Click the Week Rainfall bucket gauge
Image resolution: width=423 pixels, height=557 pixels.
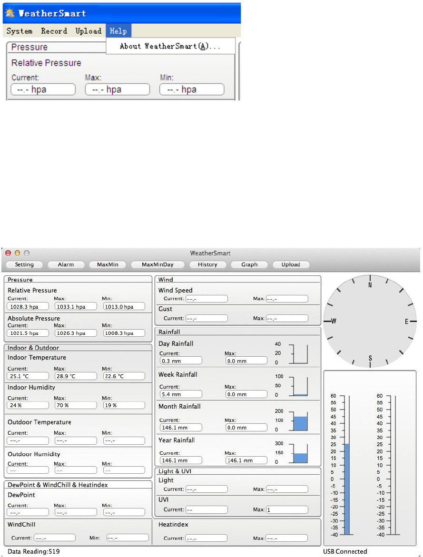300,386
